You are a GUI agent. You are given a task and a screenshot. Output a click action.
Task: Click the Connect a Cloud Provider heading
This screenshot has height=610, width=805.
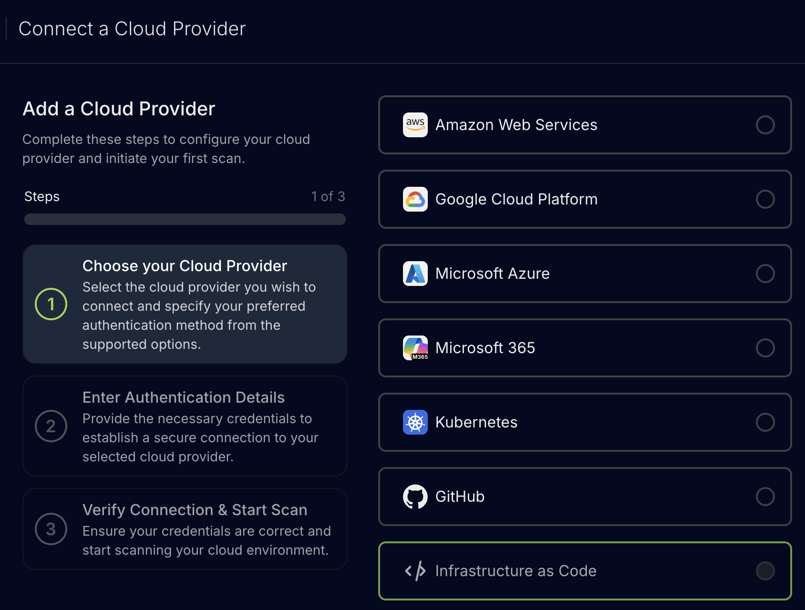point(132,29)
